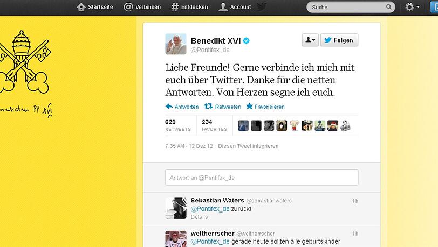
Task: Open the Account tab
Action: click(x=235, y=7)
